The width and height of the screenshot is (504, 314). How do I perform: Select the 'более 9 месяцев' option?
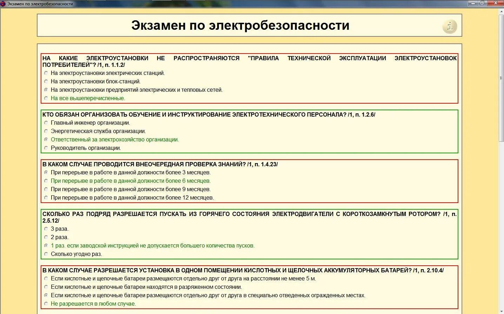pyautogui.click(x=46, y=189)
